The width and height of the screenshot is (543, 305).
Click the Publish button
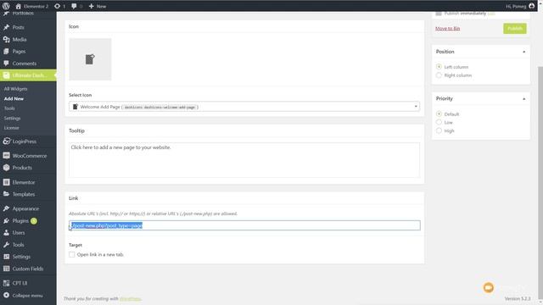pyautogui.click(x=515, y=28)
